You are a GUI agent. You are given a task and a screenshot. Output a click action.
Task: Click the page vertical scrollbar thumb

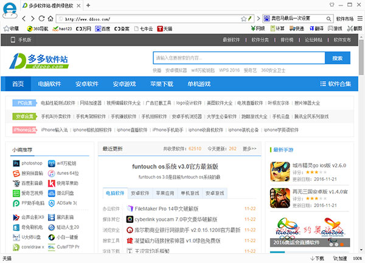pyautogui.click(x=361, y=57)
